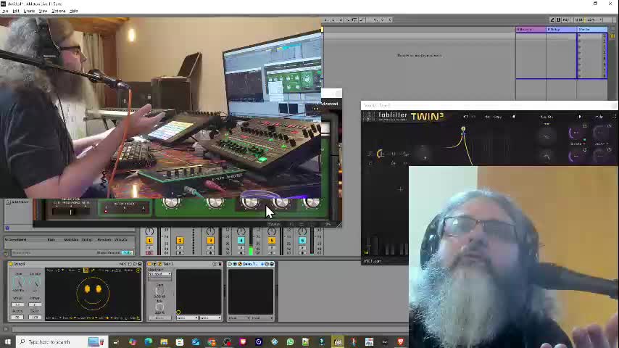The height and width of the screenshot is (348, 619).
Task: Open the Create menu
Action: [x=29, y=11]
